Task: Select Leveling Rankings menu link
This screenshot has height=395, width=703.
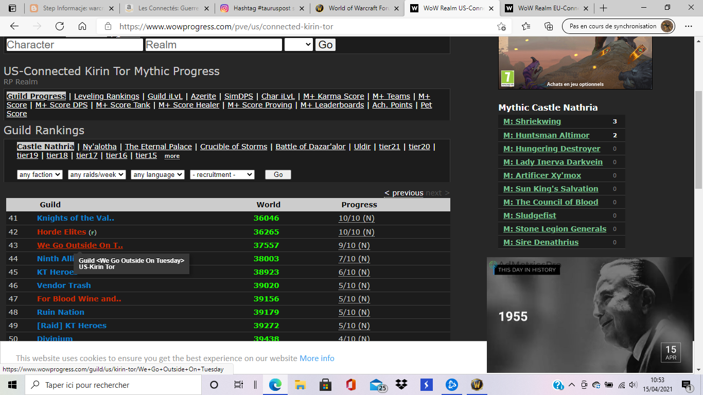Action: 107,96
